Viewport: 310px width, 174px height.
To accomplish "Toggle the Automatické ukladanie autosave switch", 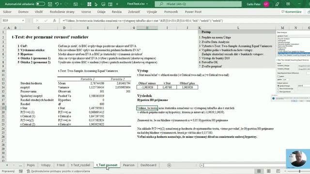I will 40,4.
